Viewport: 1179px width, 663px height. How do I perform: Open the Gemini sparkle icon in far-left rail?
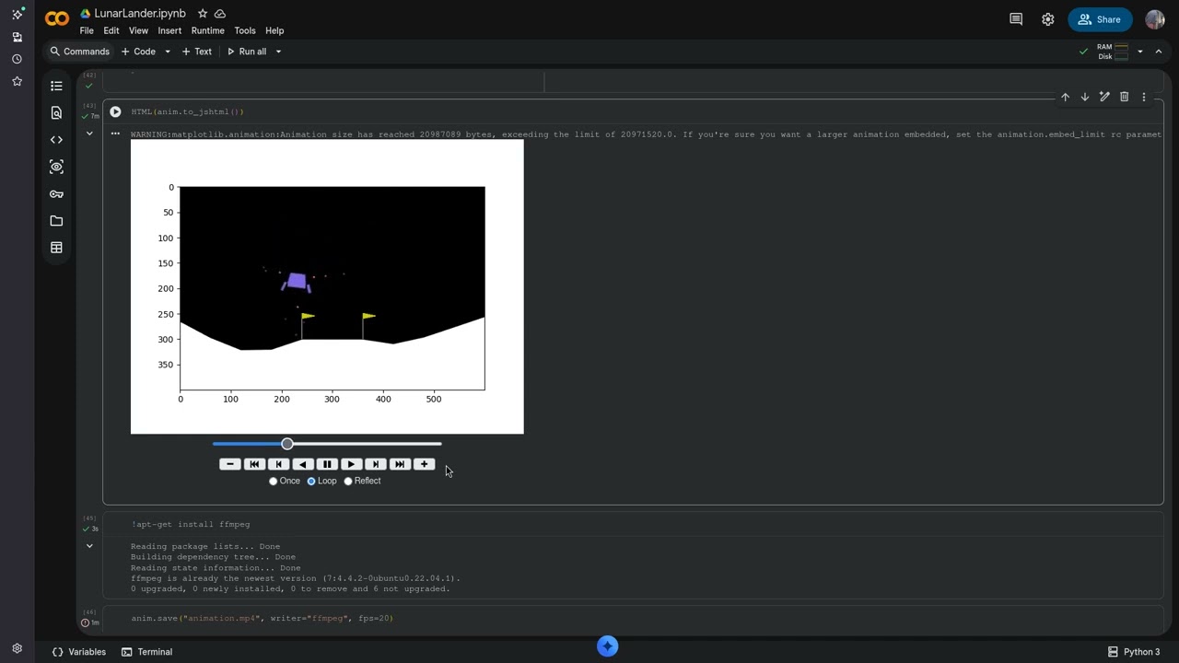point(17,15)
